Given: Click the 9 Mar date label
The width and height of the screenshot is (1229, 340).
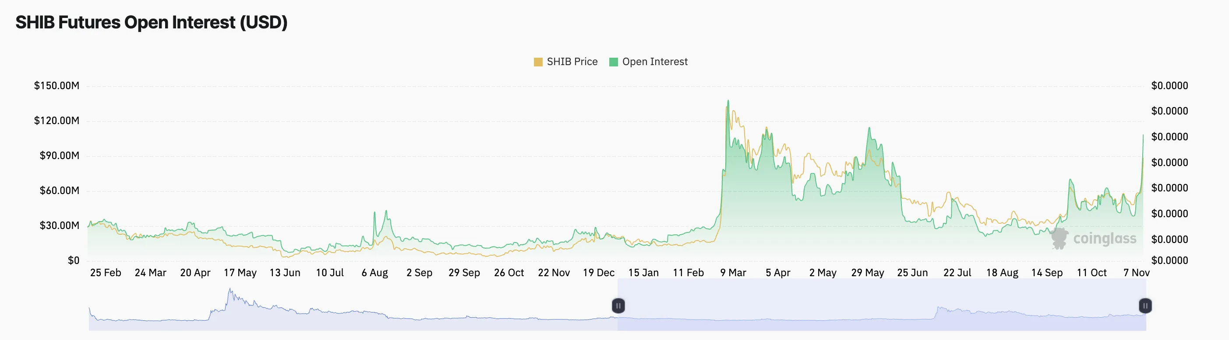Looking at the screenshot, I should tap(733, 273).
